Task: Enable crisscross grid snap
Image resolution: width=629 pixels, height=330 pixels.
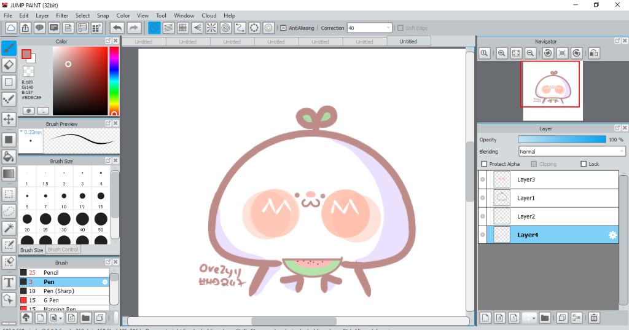Action: point(183,28)
